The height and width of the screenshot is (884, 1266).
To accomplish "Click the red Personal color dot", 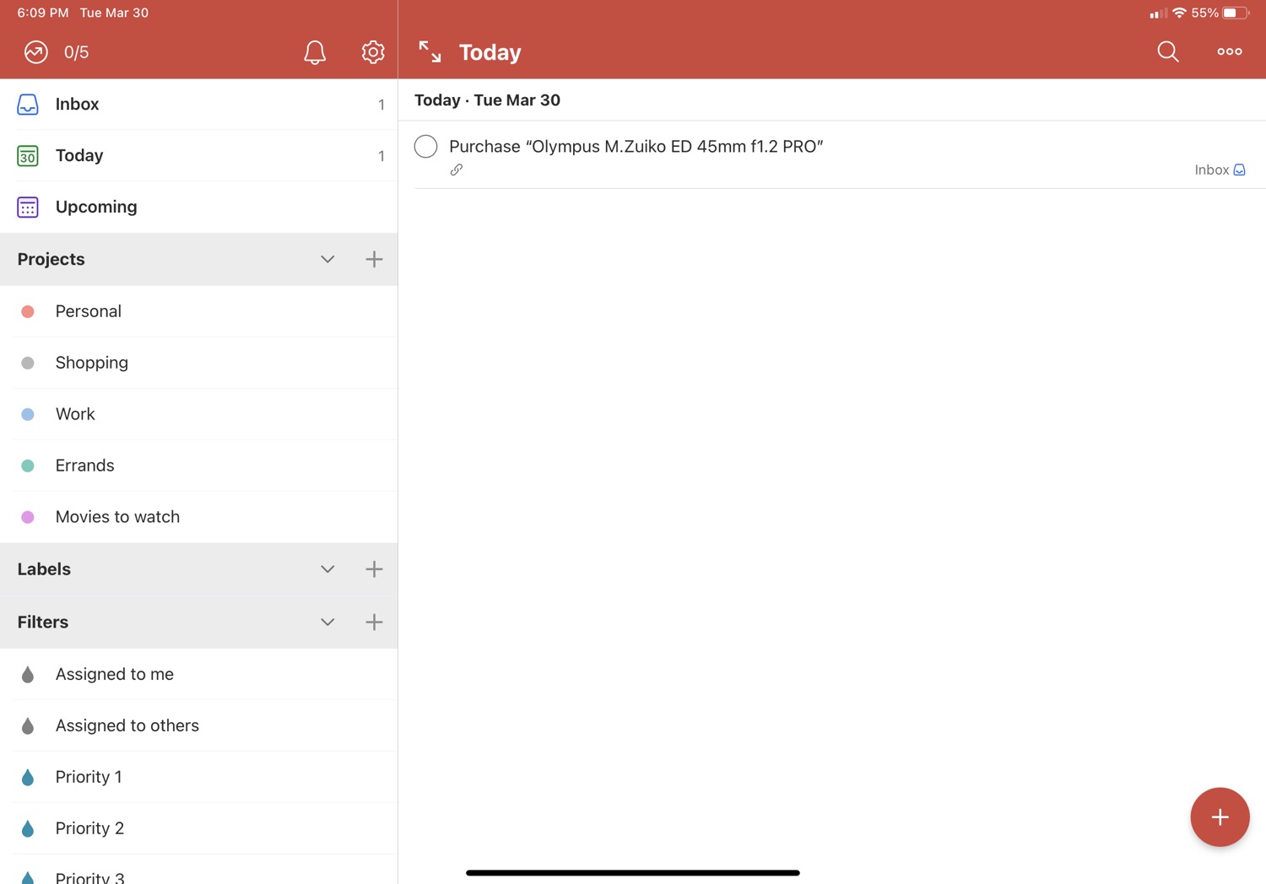I will (28, 311).
